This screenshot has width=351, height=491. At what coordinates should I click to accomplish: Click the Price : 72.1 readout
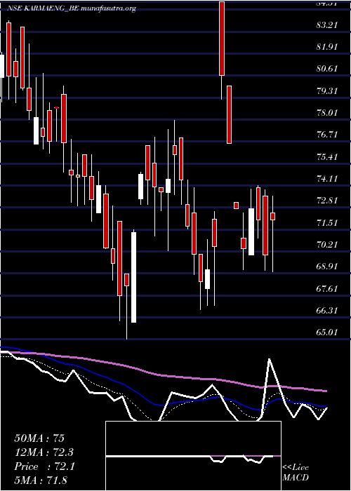(x=44, y=466)
